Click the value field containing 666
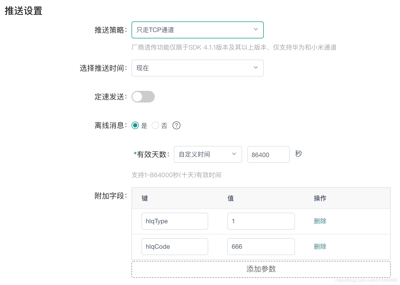This screenshot has width=400, height=285. (x=261, y=246)
